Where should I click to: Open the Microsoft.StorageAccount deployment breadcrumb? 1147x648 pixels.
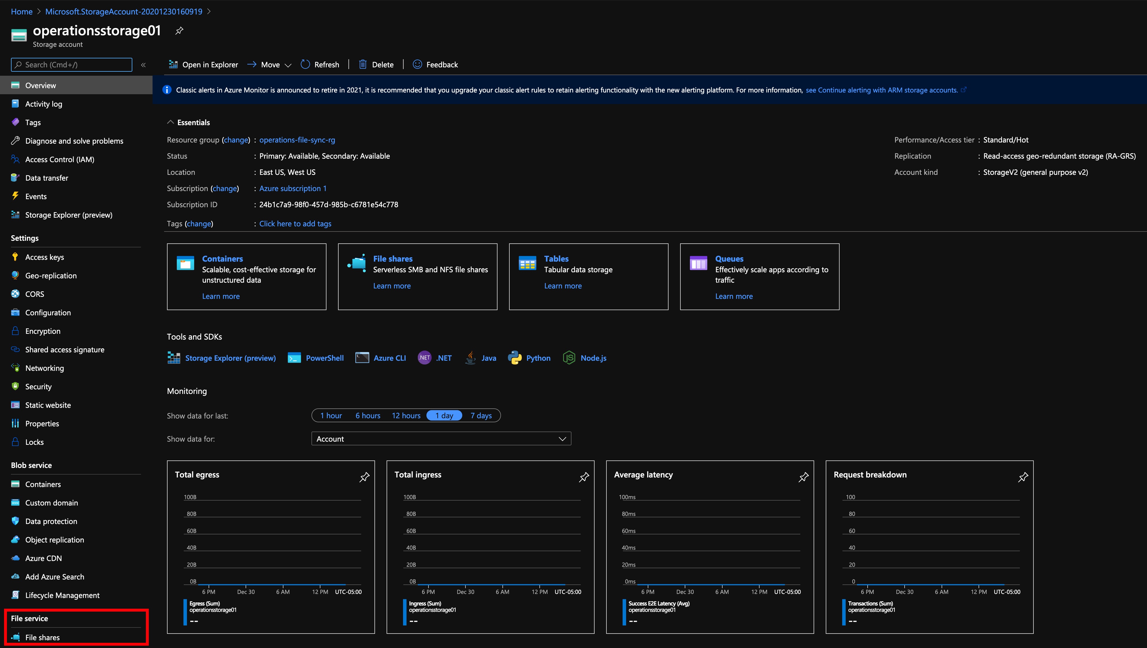coord(124,12)
